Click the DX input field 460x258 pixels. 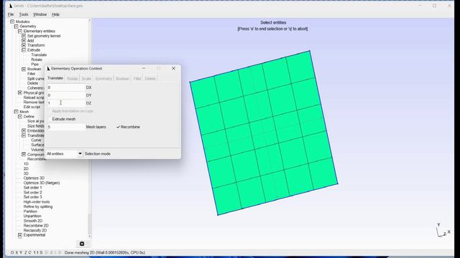(65, 87)
